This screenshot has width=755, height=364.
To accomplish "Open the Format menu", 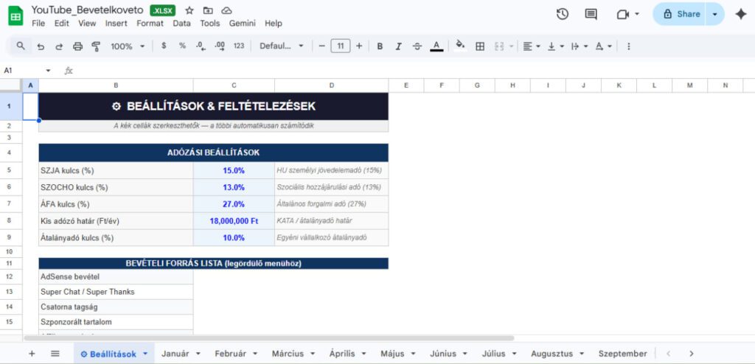I will pos(150,24).
